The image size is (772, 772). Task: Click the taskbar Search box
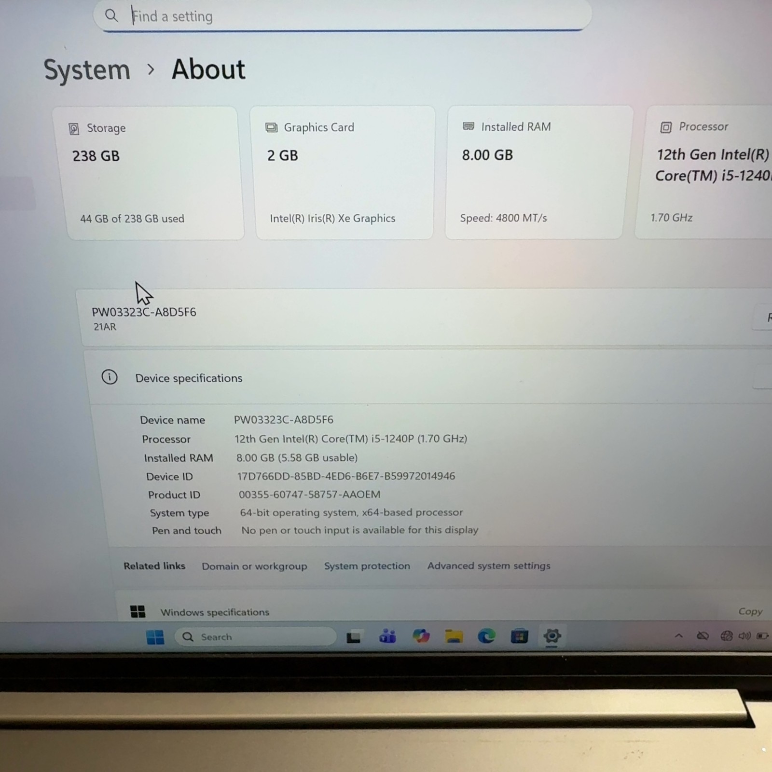coord(255,637)
